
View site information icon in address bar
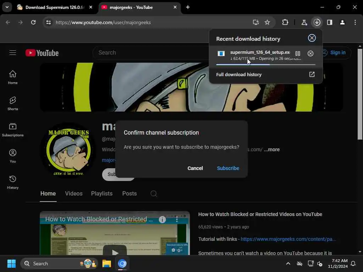[49, 22]
